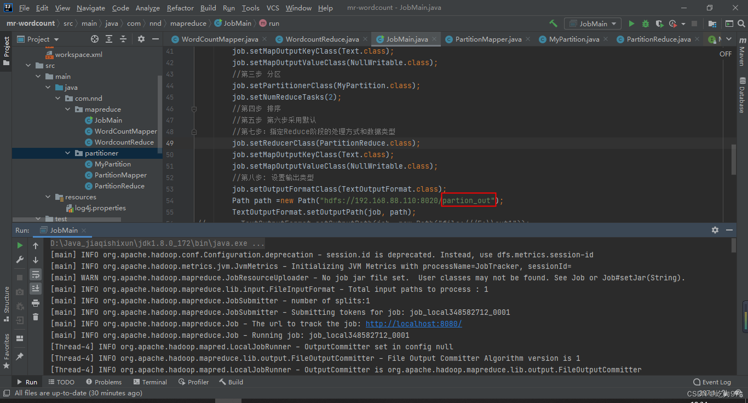Clear console with trash icon
The image size is (748, 403).
coord(36,317)
